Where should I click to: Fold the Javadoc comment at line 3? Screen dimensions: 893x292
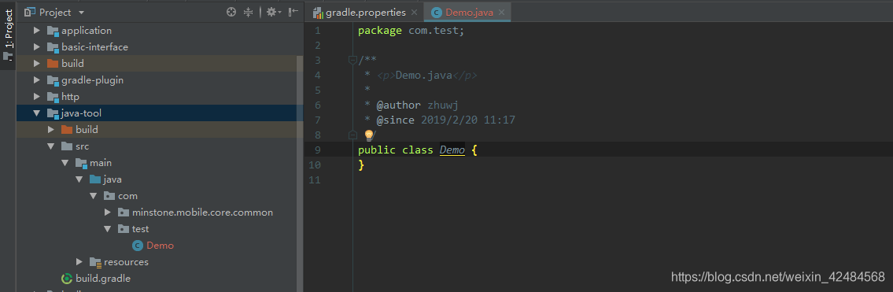click(352, 60)
